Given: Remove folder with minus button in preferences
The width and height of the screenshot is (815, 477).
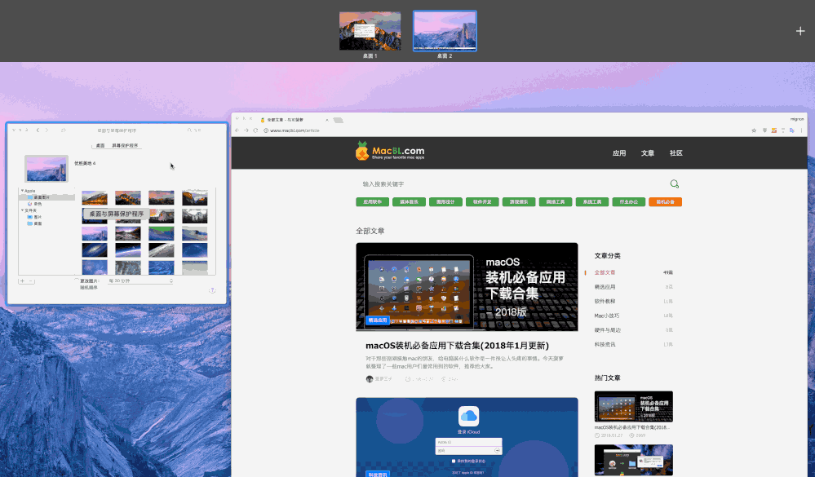Looking at the screenshot, I should 31,281.
